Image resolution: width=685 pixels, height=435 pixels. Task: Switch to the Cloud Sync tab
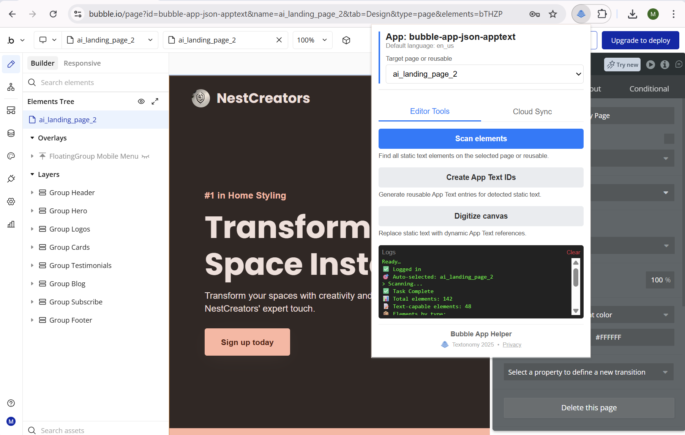pyautogui.click(x=532, y=111)
